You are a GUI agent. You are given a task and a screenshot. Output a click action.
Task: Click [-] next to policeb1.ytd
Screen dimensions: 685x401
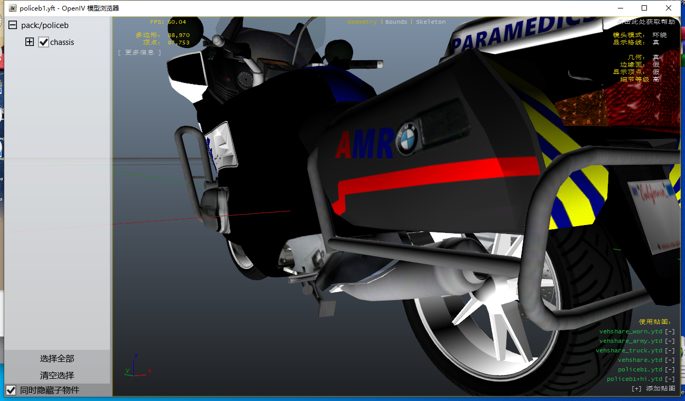click(670, 370)
